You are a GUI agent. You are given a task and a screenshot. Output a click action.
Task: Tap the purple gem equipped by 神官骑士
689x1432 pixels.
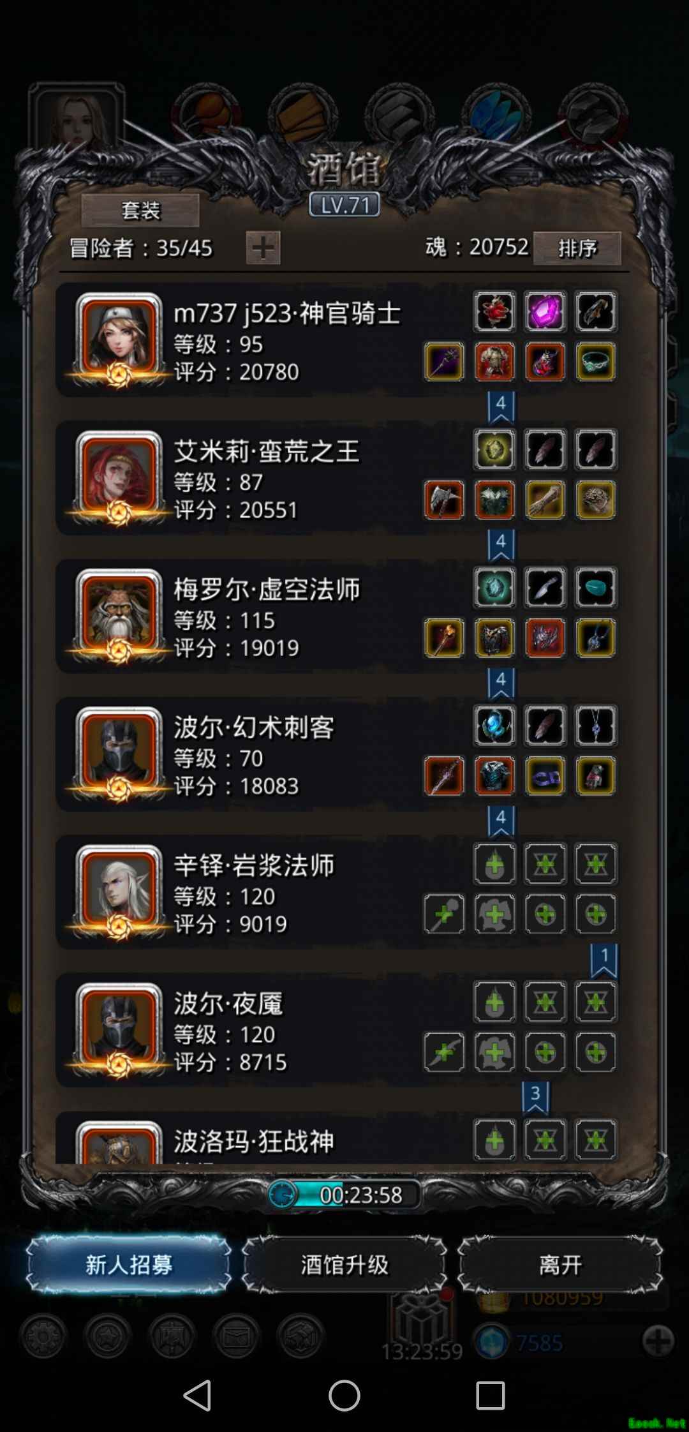pyautogui.click(x=545, y=311)
